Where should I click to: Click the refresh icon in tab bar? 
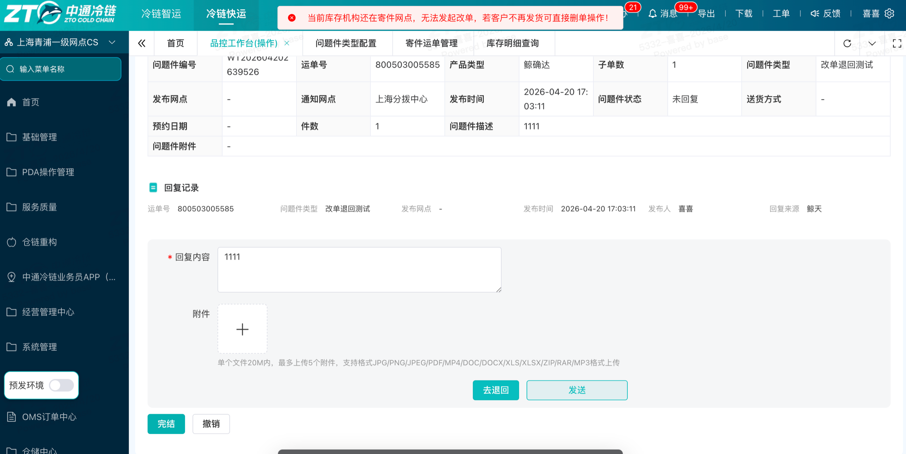[847, 43]
